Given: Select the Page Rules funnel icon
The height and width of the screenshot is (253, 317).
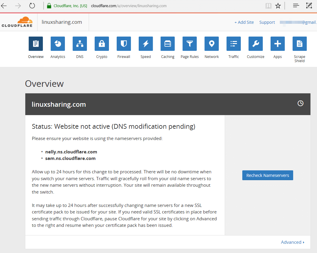Looking at the screenshot, I should click(x=190, y=44).
